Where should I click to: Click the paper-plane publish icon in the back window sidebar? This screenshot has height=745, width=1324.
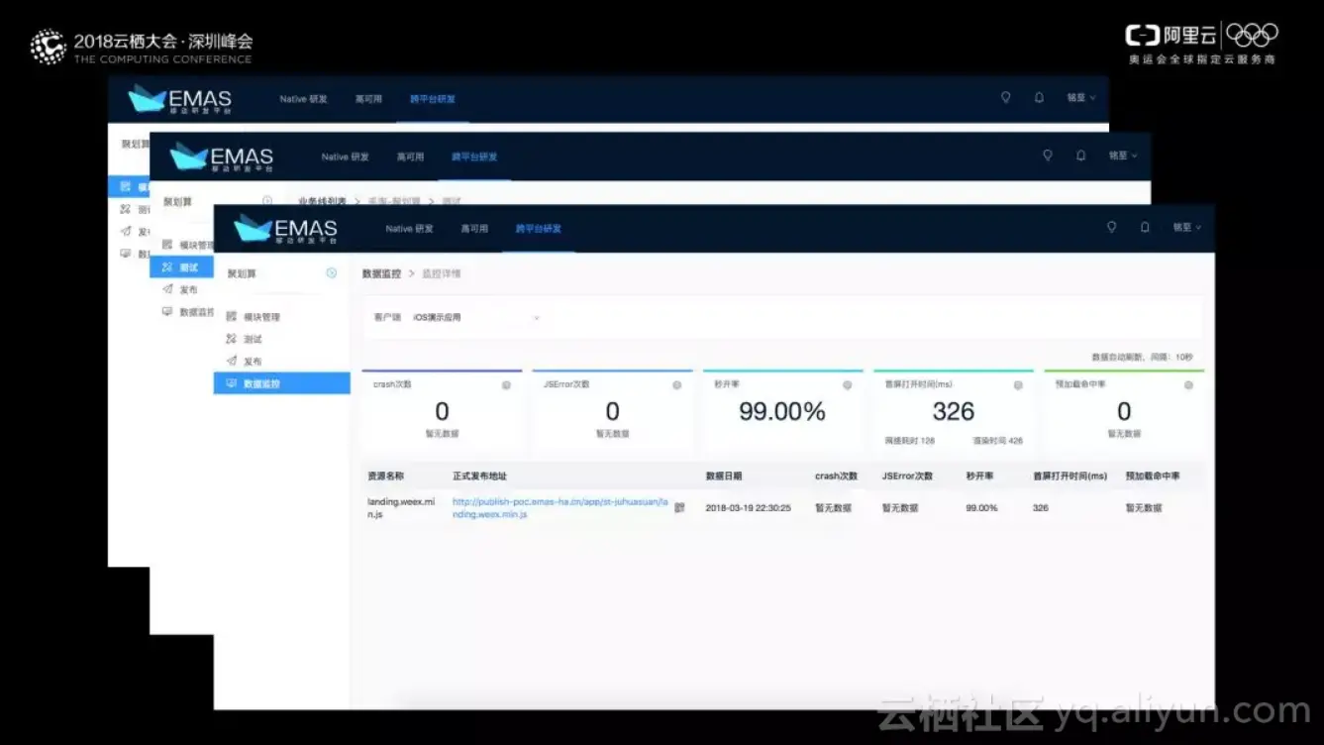coord(126,231)
